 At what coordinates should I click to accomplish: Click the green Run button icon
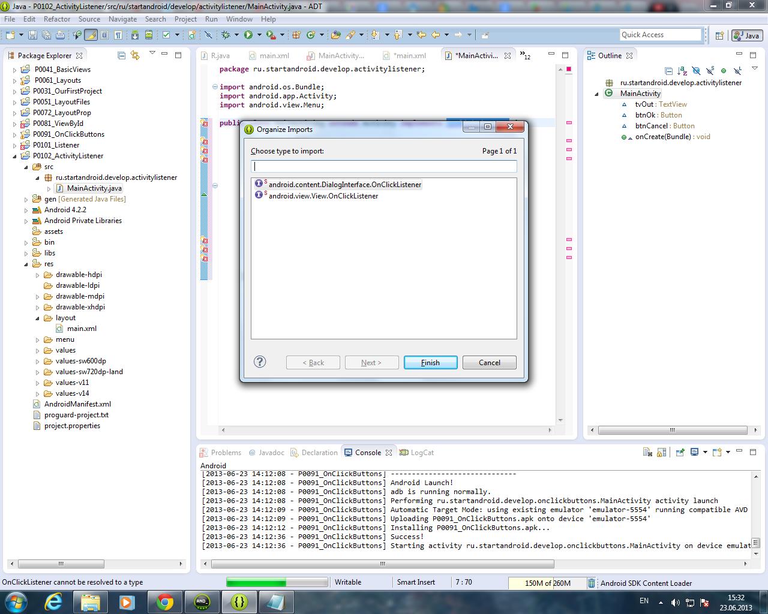(248, 35)
